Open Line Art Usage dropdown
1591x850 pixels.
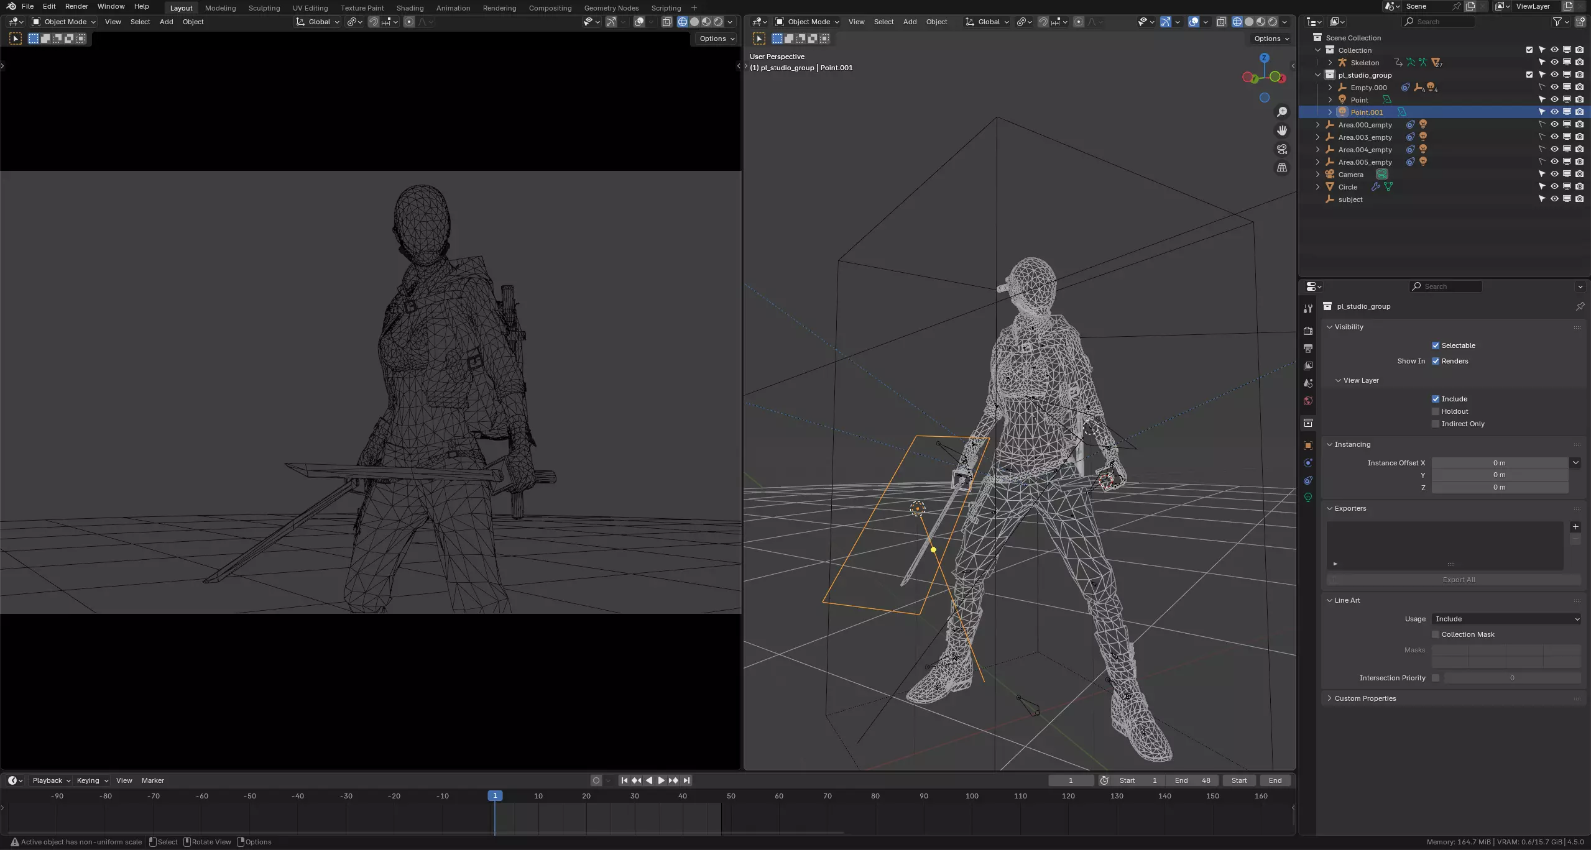(1506, 619)
